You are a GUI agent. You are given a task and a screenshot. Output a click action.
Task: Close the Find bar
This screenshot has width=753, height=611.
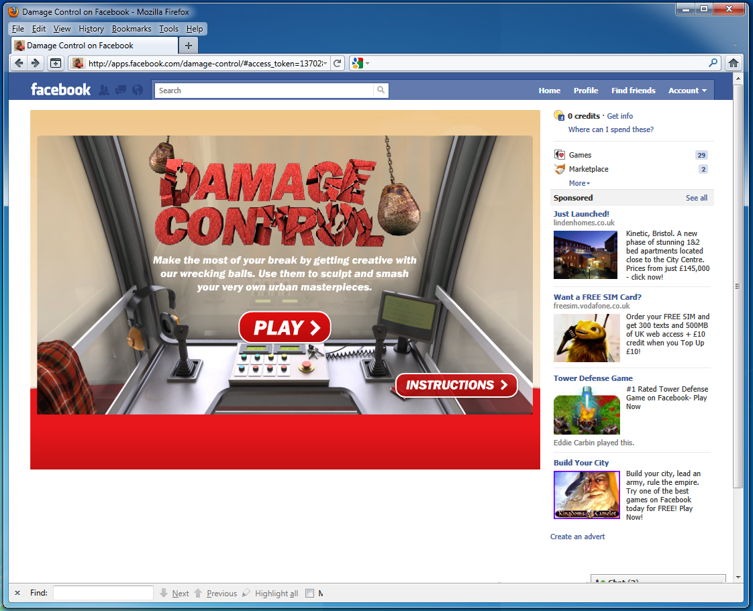coord(17,593)
